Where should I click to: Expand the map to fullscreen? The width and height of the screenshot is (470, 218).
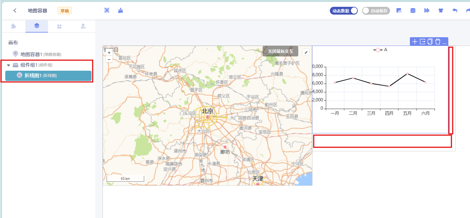(x=306, y=52)
